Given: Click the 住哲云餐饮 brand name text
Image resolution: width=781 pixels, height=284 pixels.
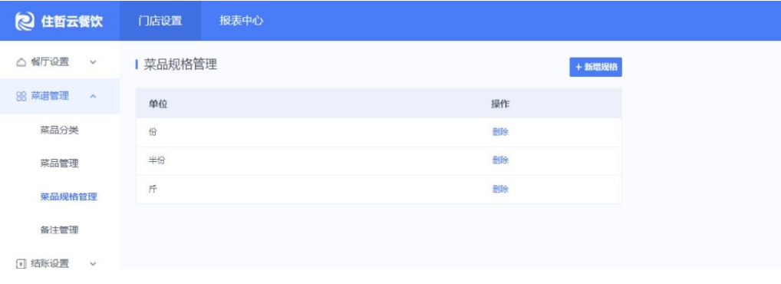Looking at the screenshot, I should [71, 21].
